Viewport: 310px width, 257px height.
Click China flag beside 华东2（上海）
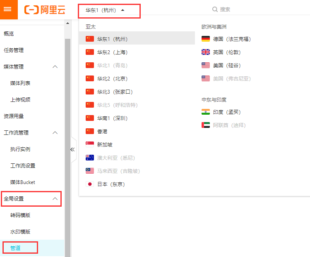pyautogui.click(x=90, y=52)
